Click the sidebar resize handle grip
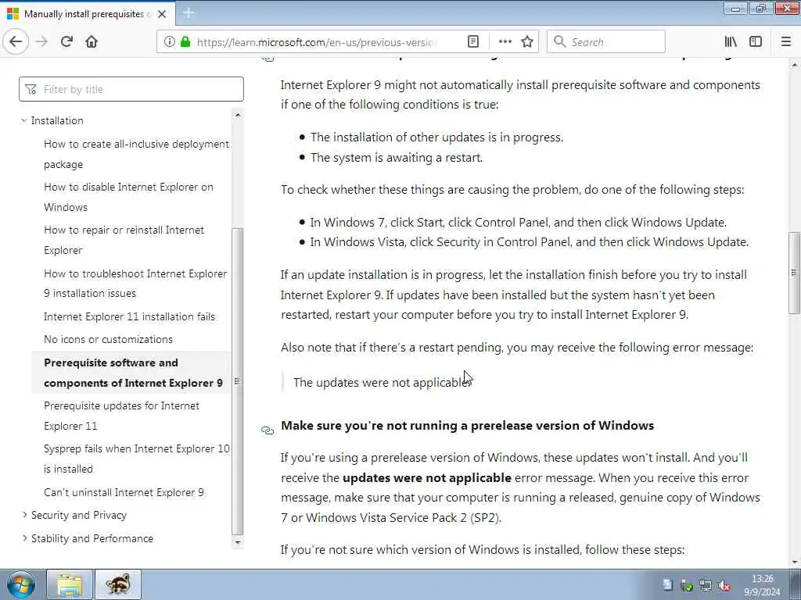This screenshot has height=600, width=801. [237, 381]
